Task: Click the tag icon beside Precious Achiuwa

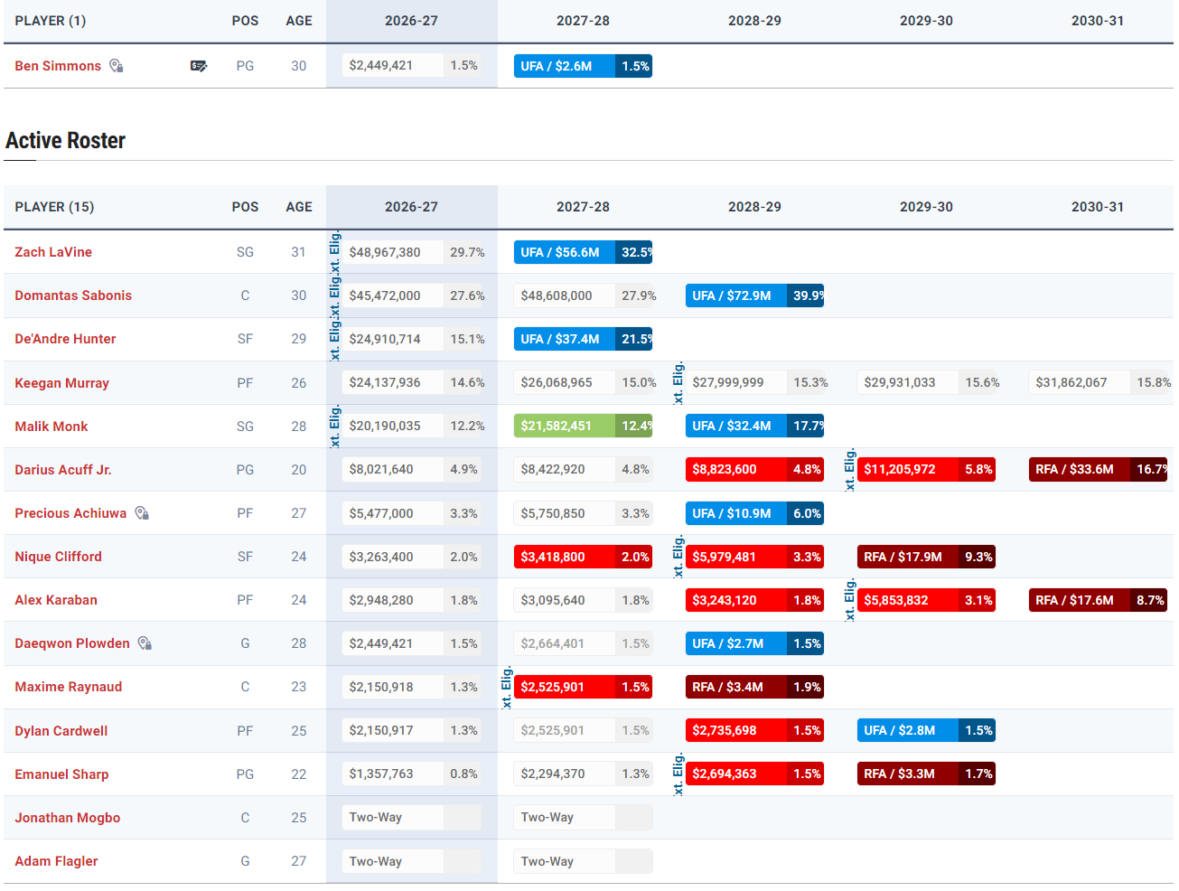Action: point(142,513)
